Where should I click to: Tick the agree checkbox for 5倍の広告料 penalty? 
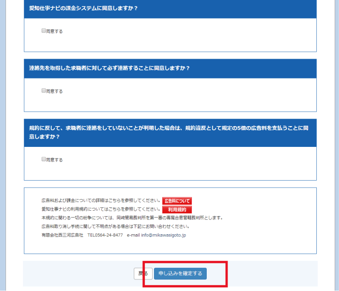tap(43, 159)
